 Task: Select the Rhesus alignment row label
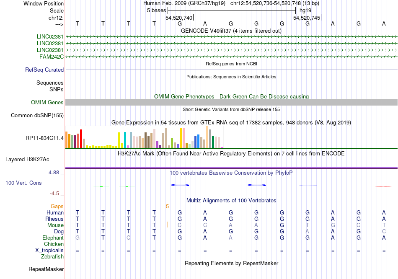pyautogui.click(x=54, y=219)
